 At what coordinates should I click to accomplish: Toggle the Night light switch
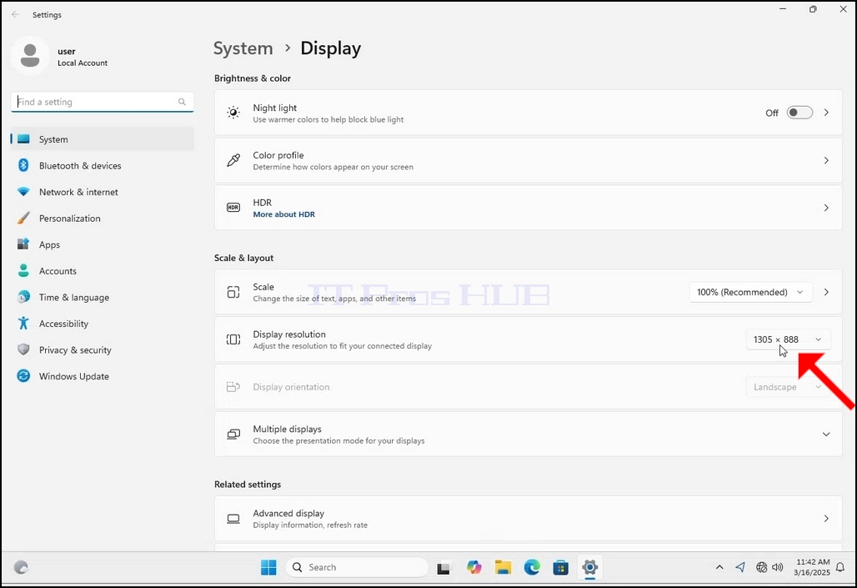799,113
